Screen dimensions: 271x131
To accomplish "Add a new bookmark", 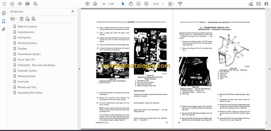I will 27,19.
